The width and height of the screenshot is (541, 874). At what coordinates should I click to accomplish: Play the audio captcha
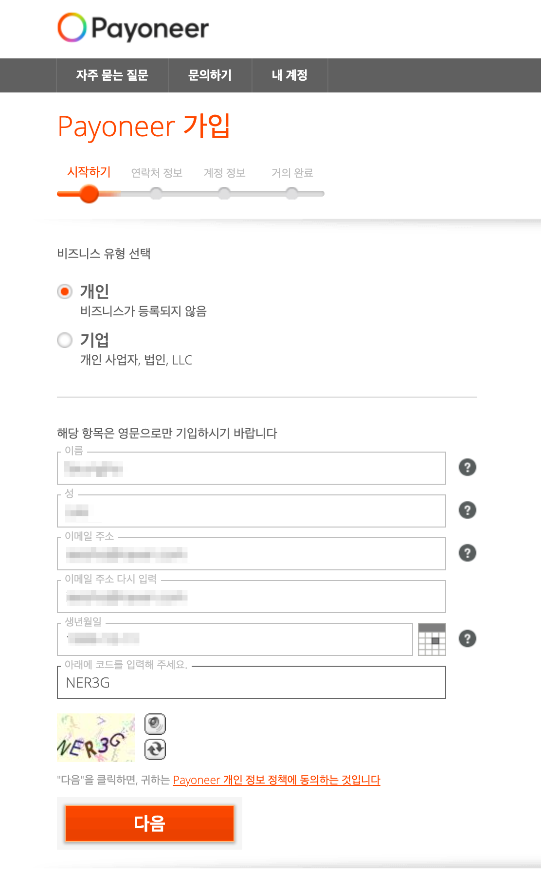click(x=155, y=724)
